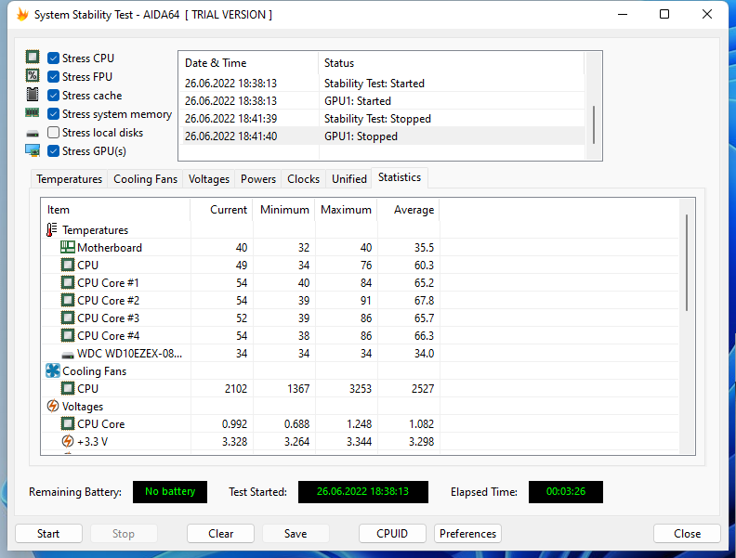
Task: Click the Motherboard row icon
Action: pos(68,247)
